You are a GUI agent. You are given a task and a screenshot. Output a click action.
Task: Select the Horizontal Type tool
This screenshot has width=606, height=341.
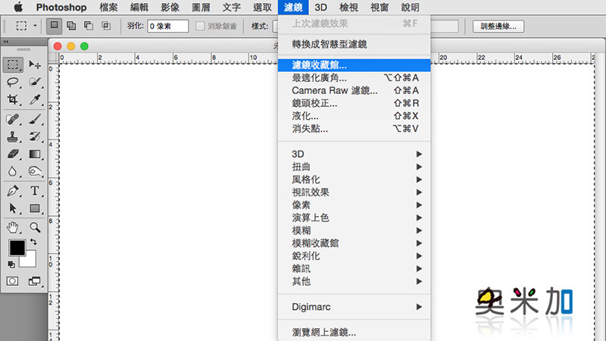(x=35, y=191)
